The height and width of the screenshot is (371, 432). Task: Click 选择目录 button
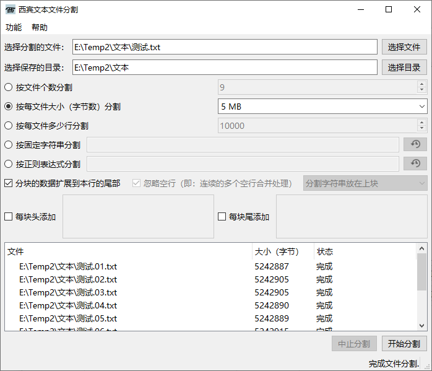click(x=404, y=68)
